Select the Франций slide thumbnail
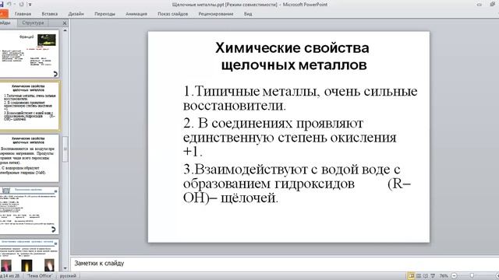The height and width of the screenshot is (280, 499). (30, 54)
